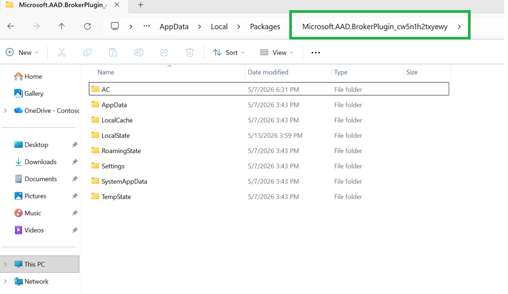Image resolution: width=508 pixels, height=294 pixels.
Task: Unpin icon next to Desktop
Action: pyautogui.click(x=75, y=145)
